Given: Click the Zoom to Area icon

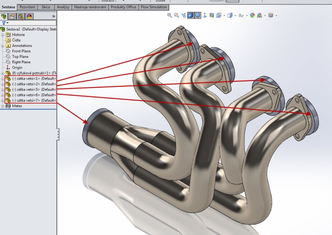Looking at the screenshot, I should point(176,15).
